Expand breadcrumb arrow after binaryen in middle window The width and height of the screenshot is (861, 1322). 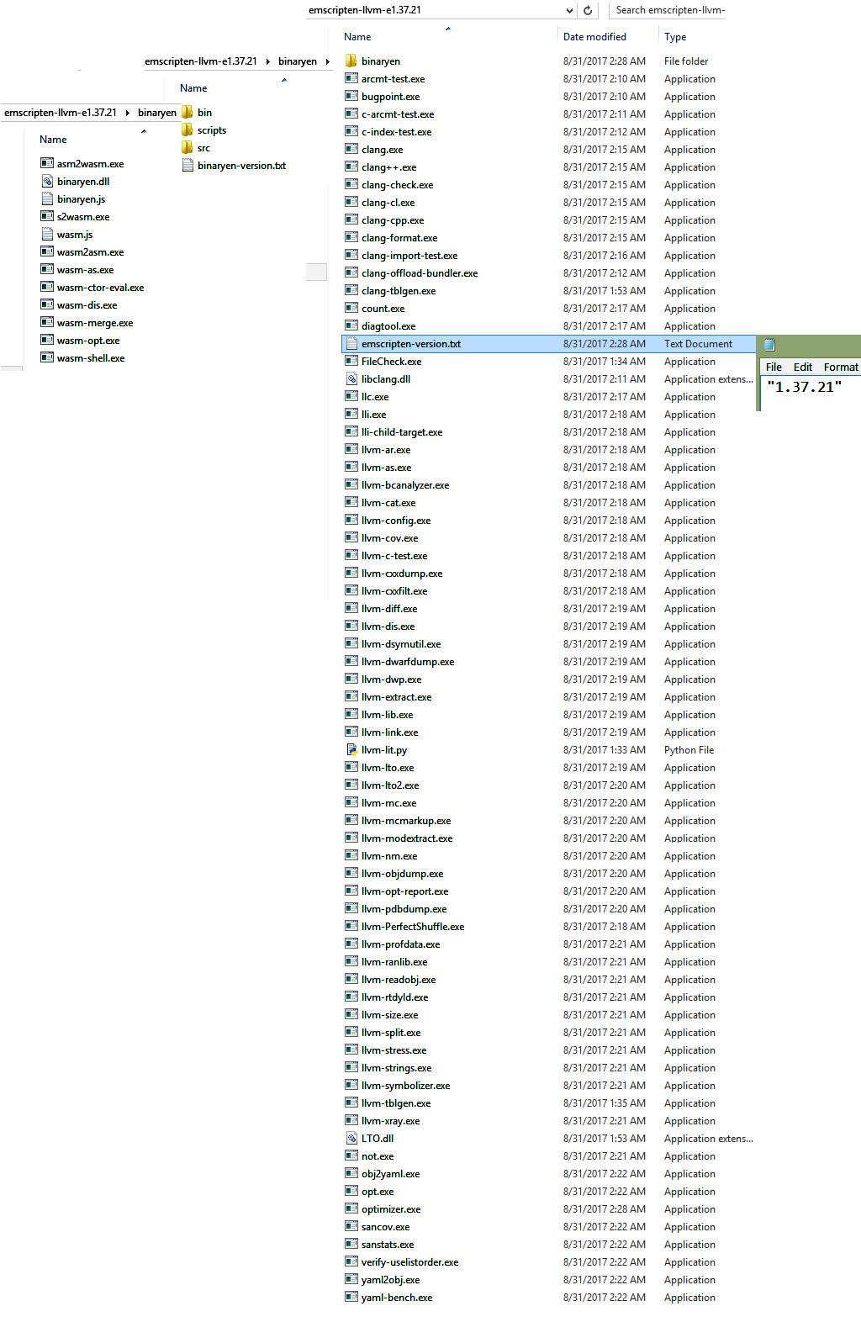coord(328,61)
